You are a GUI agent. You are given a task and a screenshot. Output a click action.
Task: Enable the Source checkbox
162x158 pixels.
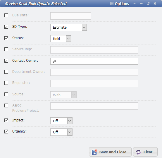tap(6, 94)
